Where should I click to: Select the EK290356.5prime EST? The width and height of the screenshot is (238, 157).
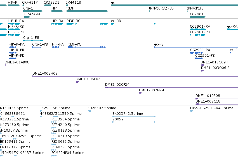(41, 111)
